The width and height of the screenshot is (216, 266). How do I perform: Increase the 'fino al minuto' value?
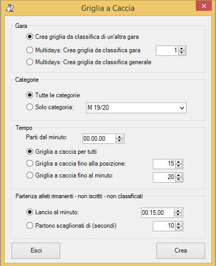179,175
